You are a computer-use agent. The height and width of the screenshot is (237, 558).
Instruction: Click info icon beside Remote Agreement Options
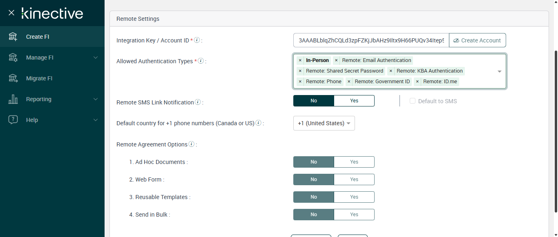point(192,144)
